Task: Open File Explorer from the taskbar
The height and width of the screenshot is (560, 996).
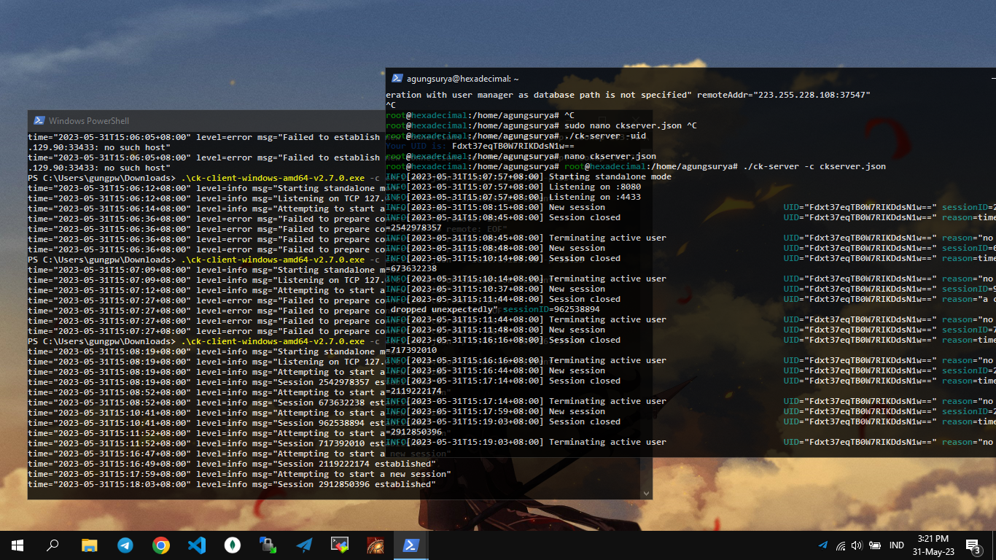Action: [89, 545]
